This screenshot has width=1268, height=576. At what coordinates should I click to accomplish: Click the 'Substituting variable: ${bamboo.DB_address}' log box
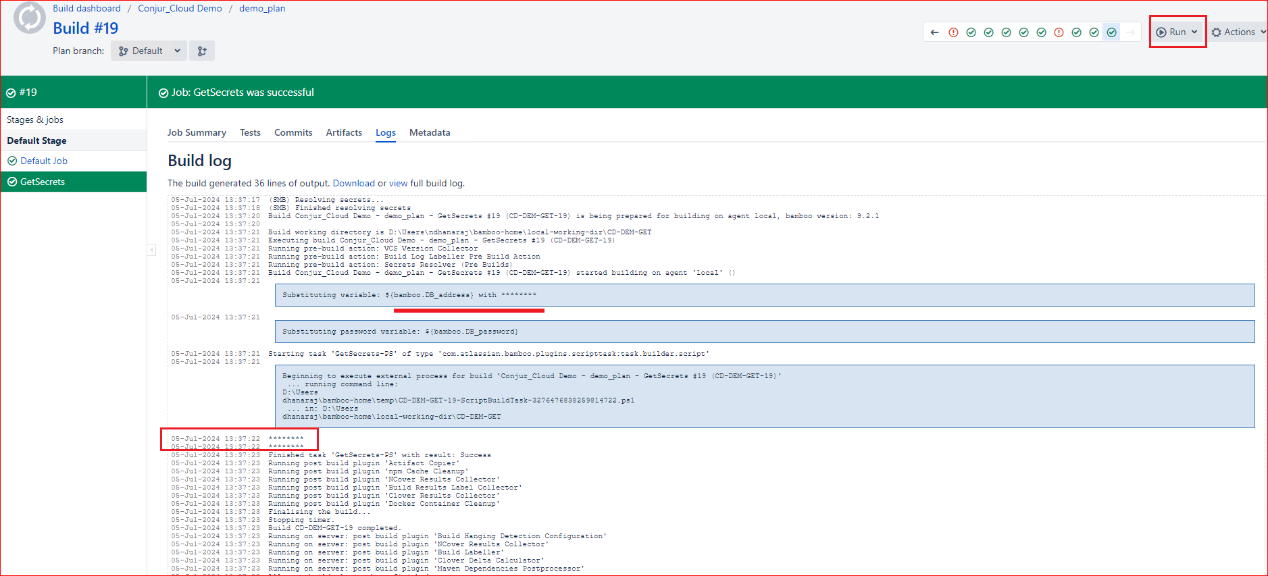point(765,295)
